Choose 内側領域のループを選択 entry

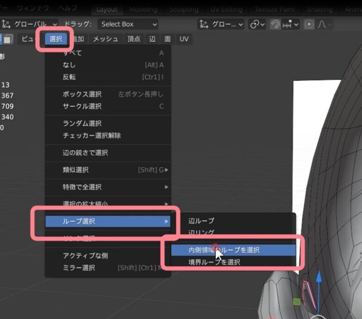point(233,250)
